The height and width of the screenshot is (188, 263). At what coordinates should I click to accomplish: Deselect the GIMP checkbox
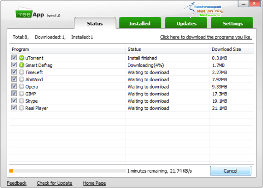pos(14,93)
